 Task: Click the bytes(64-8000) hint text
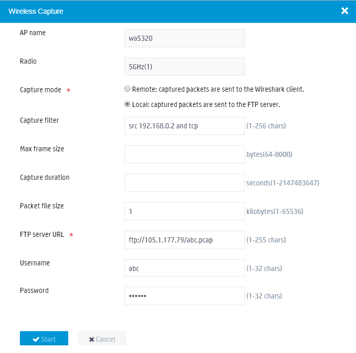tap(269, 154)
